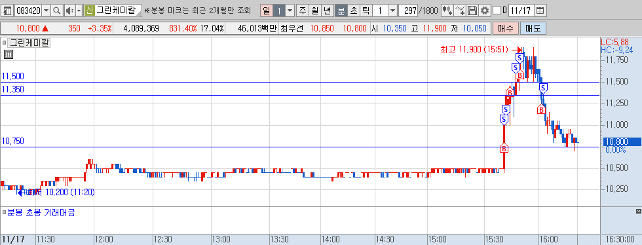The height and width of the screenshot is (245, 642).
Task: Click the 최우선 best quote label
Action: tap(292, 29)
